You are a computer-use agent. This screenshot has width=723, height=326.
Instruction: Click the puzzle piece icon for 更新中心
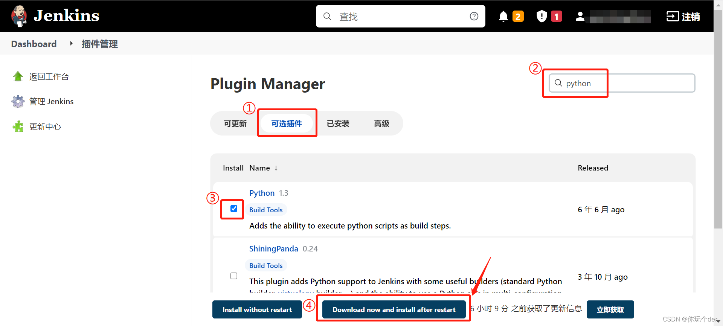pyautogui.click(x=18, y=126)
